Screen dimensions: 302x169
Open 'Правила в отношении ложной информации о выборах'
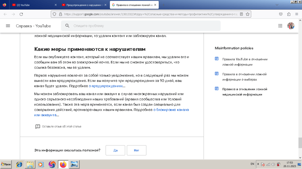(x=244, y=77)
